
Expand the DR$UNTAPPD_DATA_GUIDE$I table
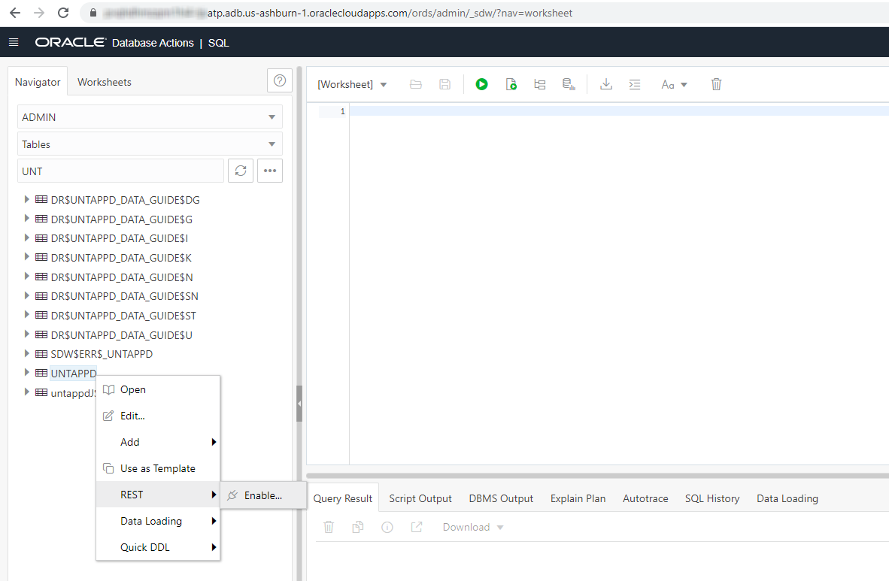[x=26, y=238]
